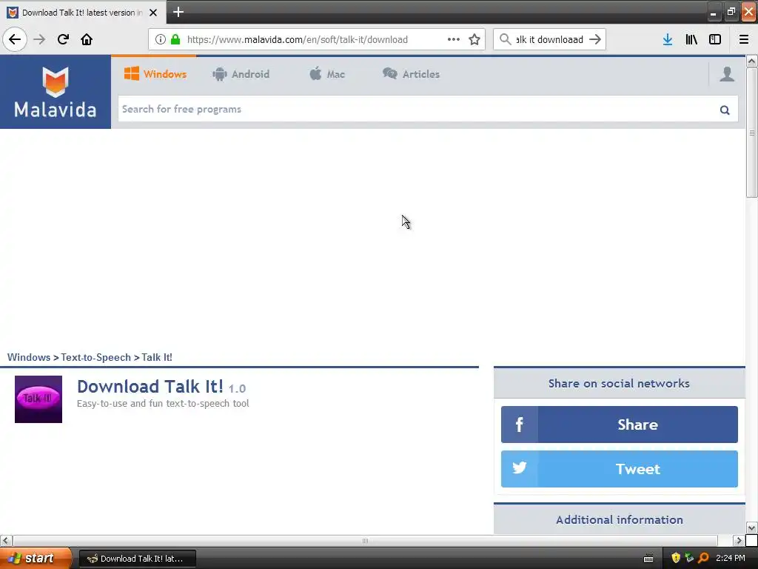Close the Download Talk It! tab
Image resolution: width=758 pixels, height=569 pixels.
(x=153, y=13)
